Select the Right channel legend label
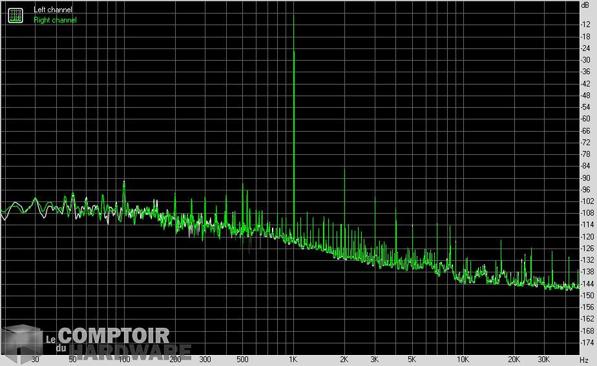Screen dimensions: 597x366 tap(55, 20)
